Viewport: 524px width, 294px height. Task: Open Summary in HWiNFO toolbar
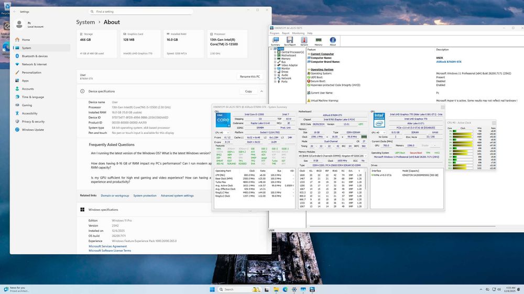point(276,41)
